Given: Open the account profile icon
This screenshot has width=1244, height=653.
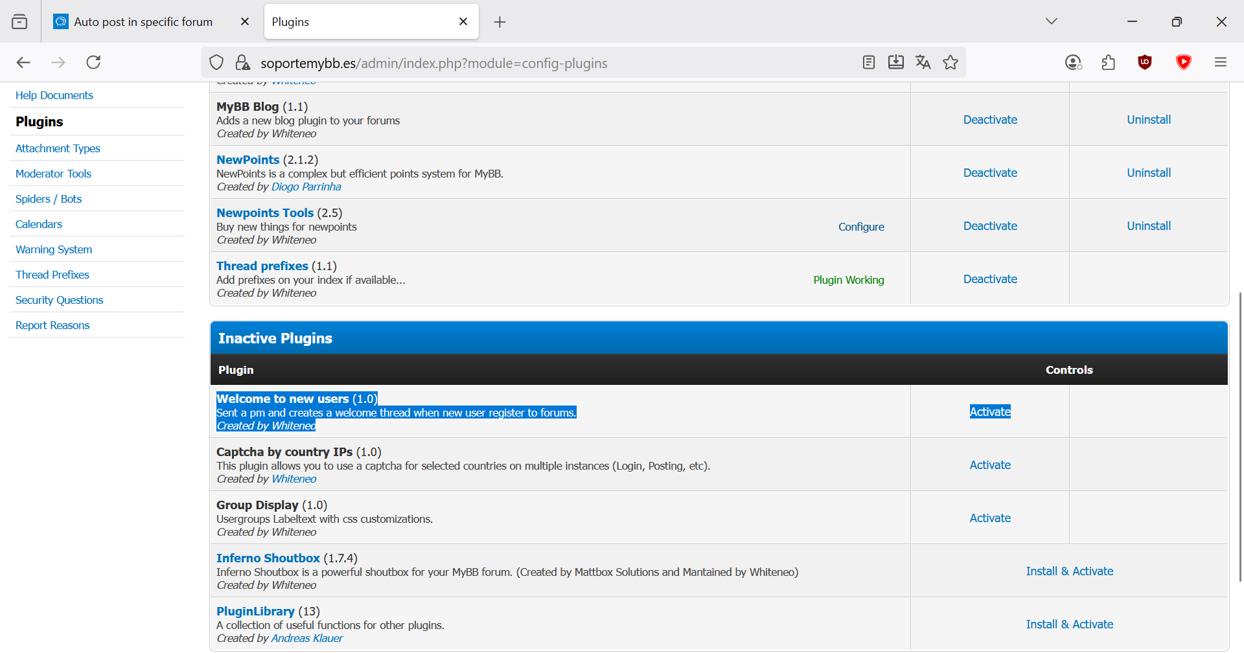Looking at the screenshot, I should tap(1073, 62).
